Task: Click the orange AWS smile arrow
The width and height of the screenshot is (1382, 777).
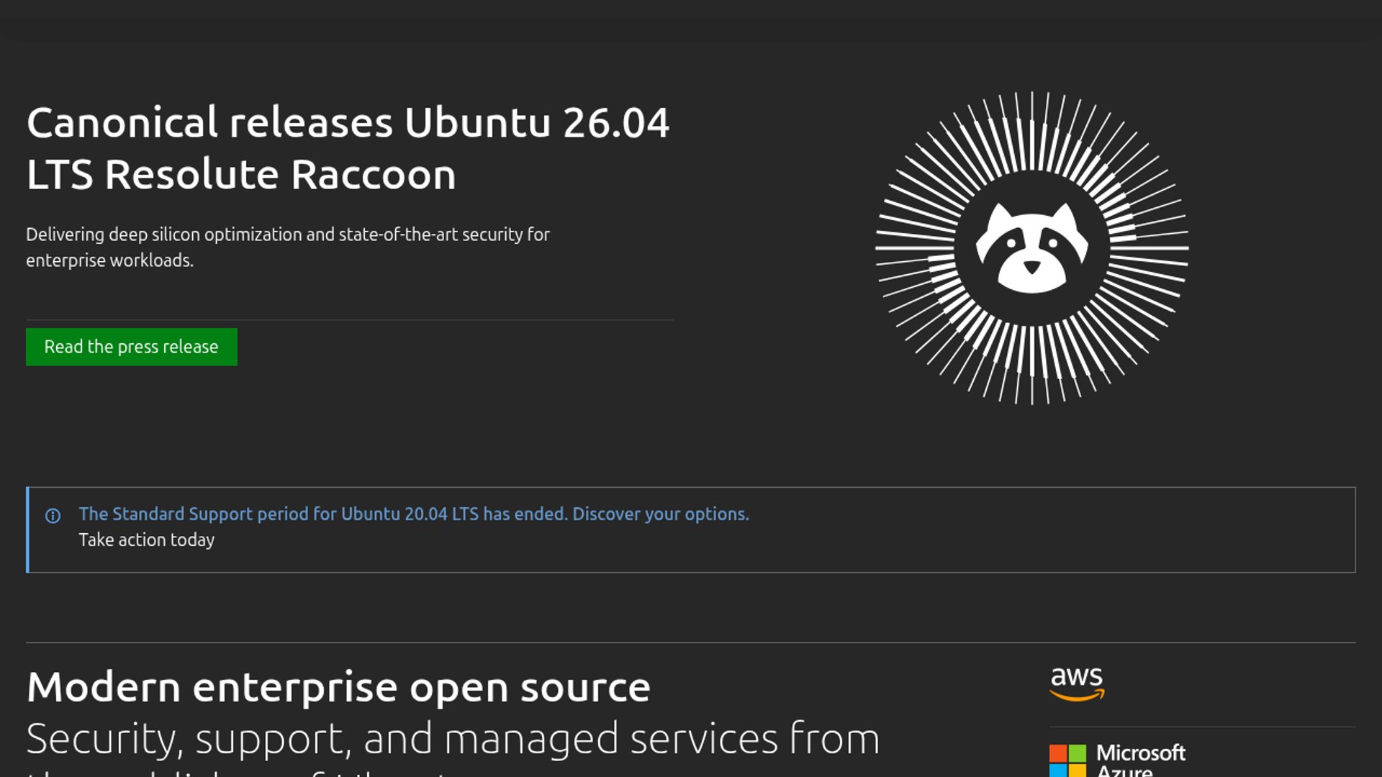Action: click(x=1076, y=695)
